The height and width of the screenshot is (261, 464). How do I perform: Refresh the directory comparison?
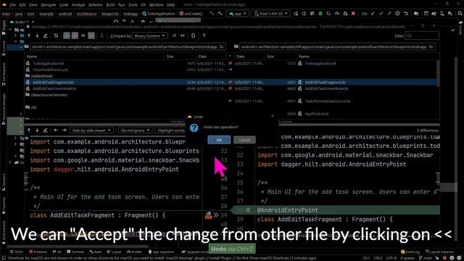(x=56, y=36)
